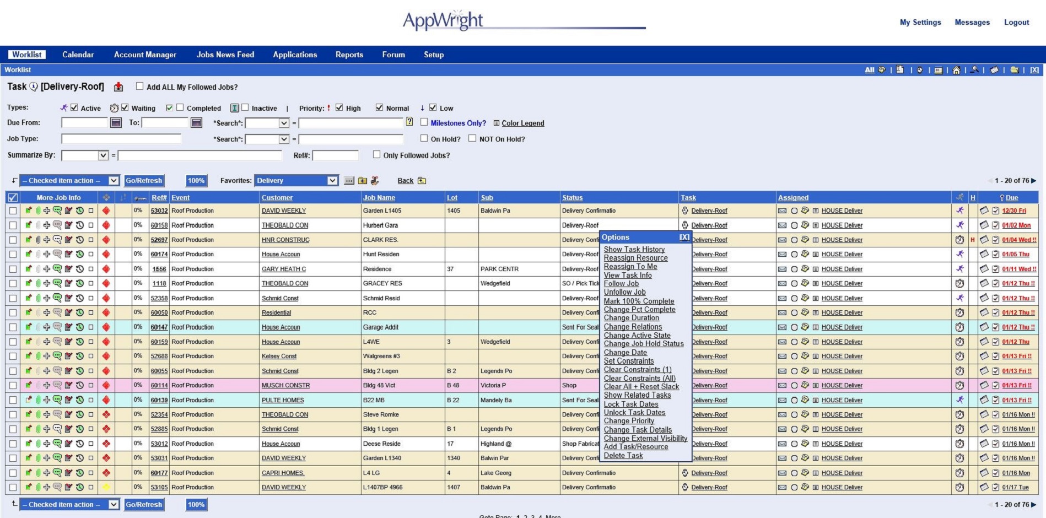The height and width of the screenshot is (518, 1046).
Task: Enable the On Hold? checkbox
Action: (x=424, y=138)
